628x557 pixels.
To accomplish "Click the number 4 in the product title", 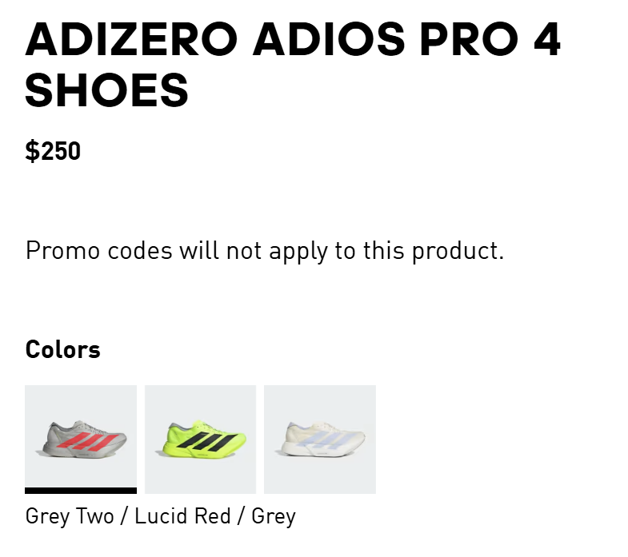I will 547,40.
